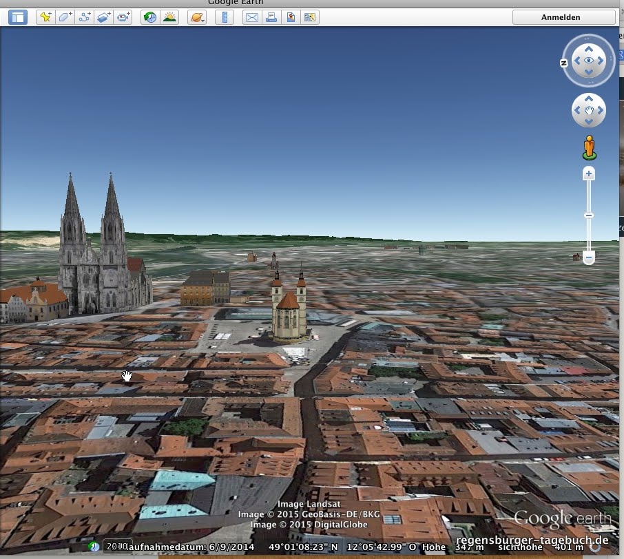The height and width of the screenshot is (559, 624).
Task: Show historical imagery with the clock icon
Action: point(150,17)
